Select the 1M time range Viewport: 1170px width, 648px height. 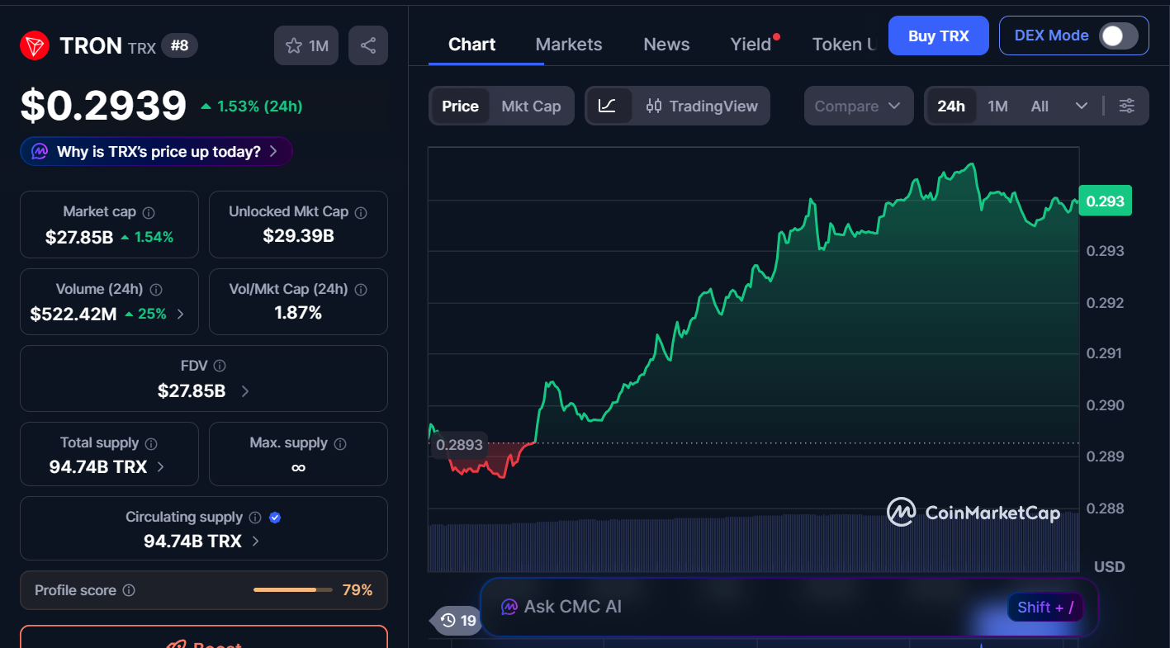997,106
